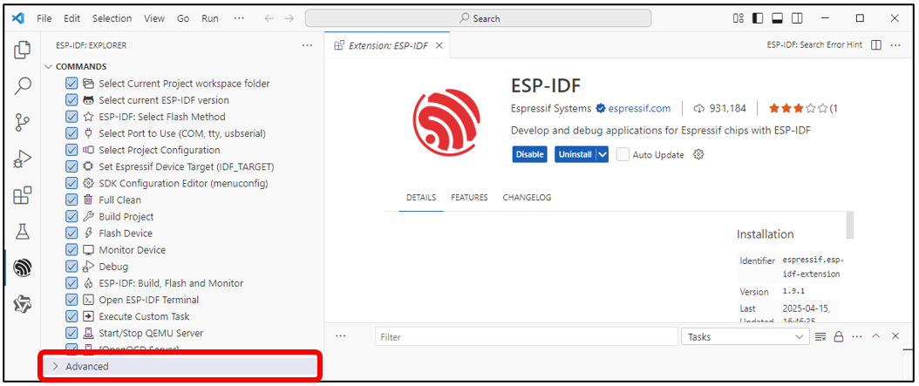Image resolution: width=919 pixels, height=386 pixels.
Task: Open Run and Debug view
Action: 23,159
